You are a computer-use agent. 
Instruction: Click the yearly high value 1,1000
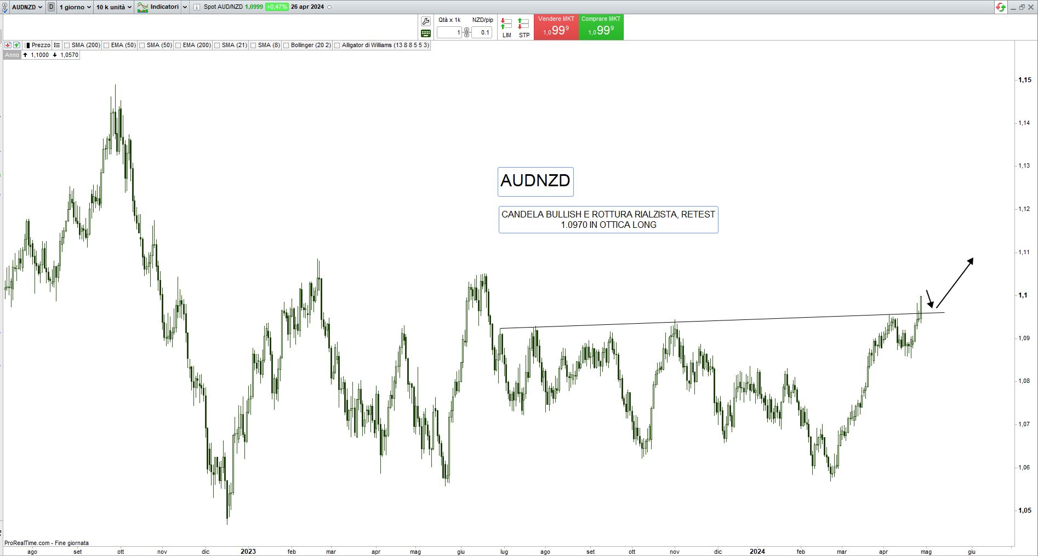39,55
